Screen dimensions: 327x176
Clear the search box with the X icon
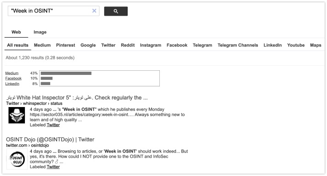tap(94, 11)
